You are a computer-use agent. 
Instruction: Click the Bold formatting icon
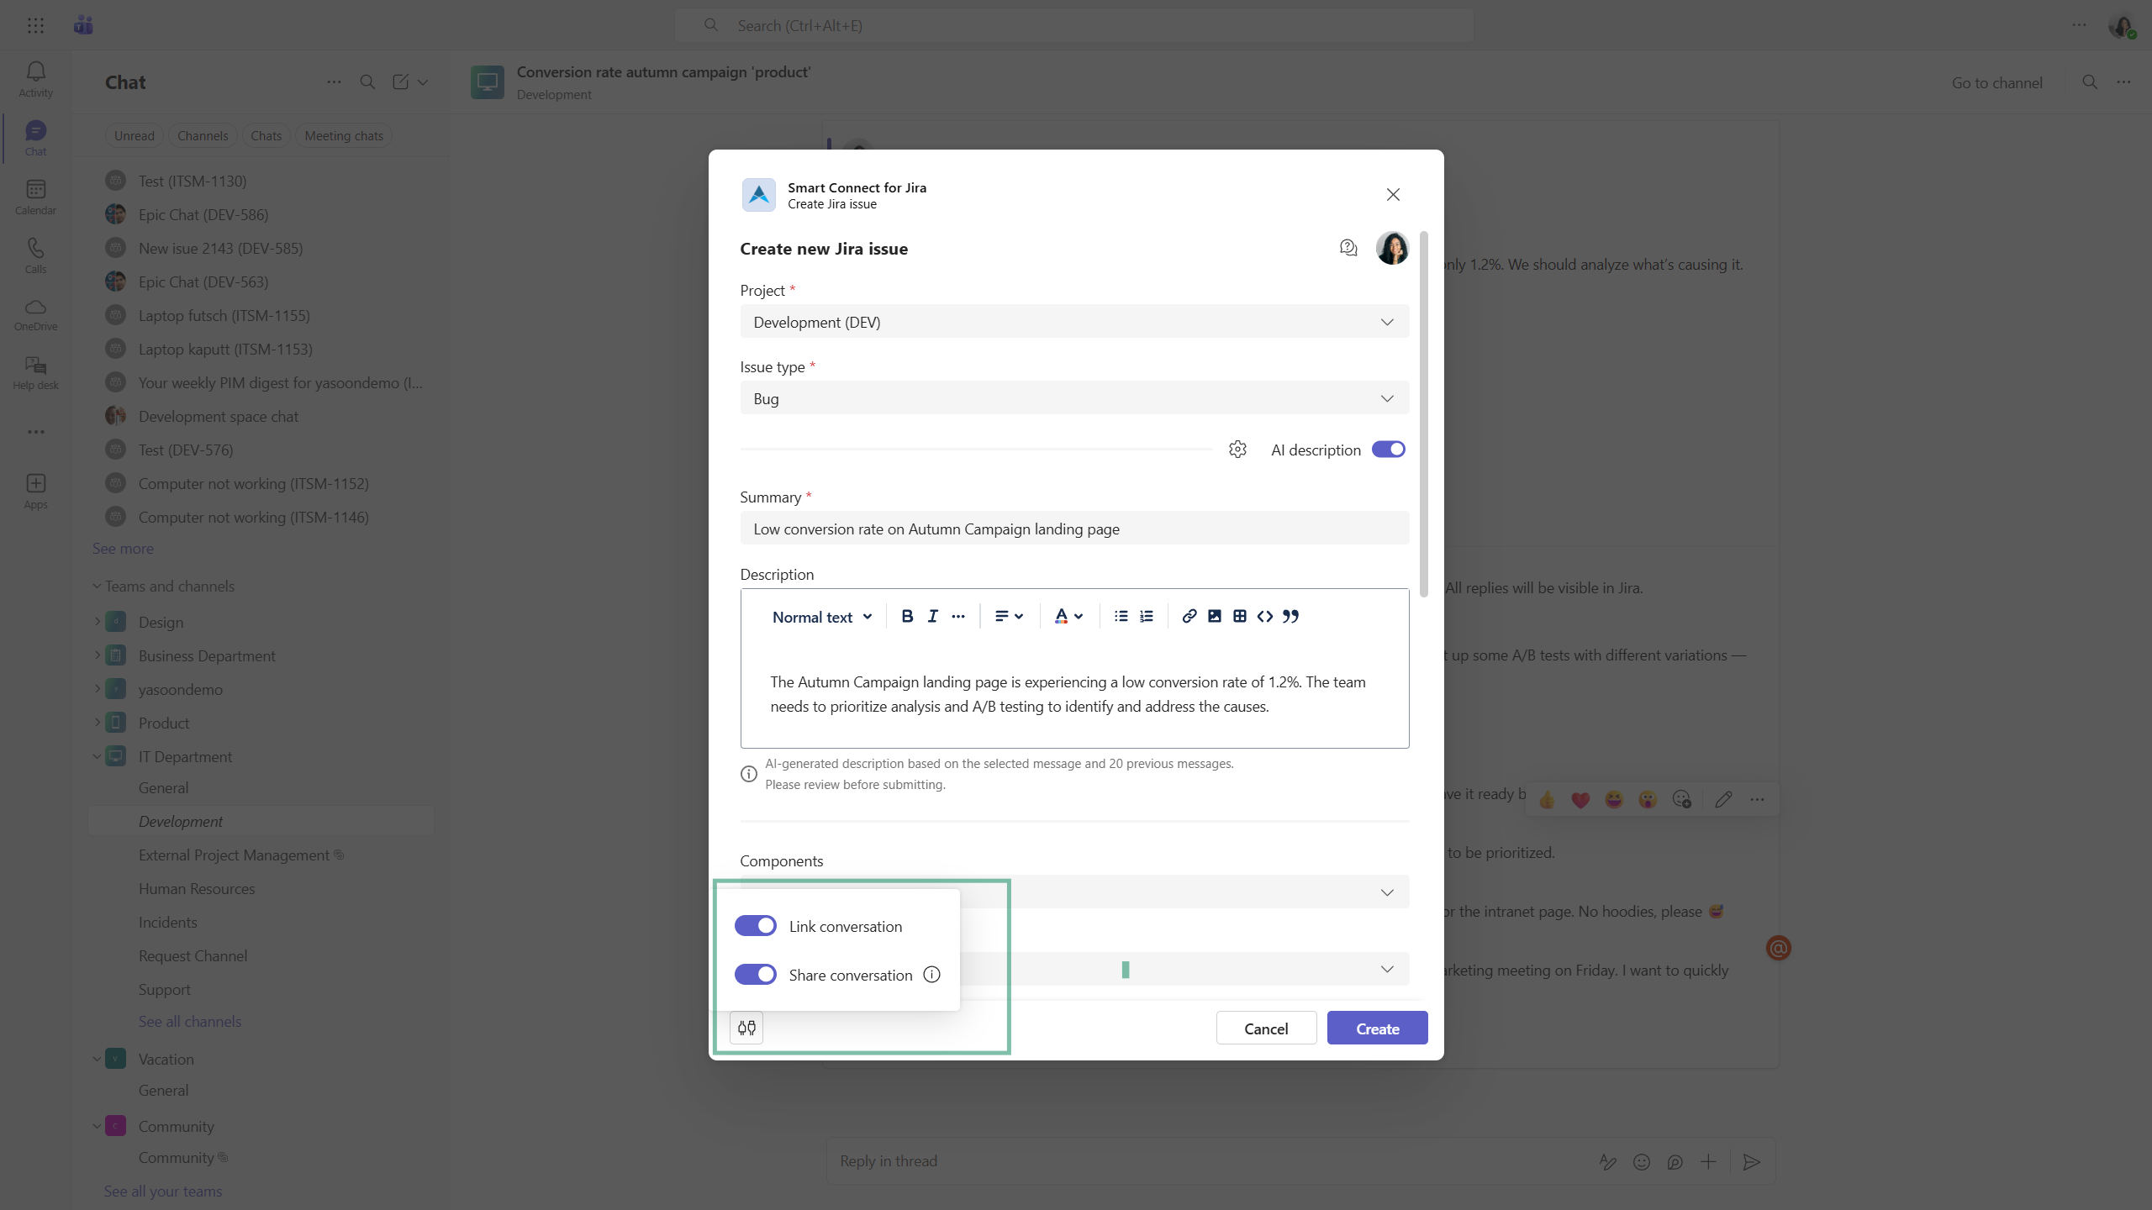(907, 616)
